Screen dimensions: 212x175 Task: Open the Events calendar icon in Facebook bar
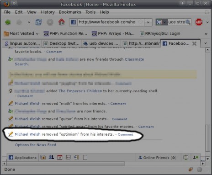pos(60,157)
